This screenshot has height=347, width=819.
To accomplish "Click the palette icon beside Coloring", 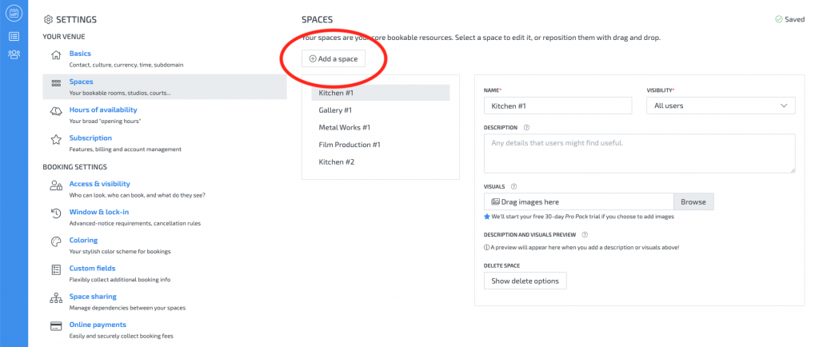I will [x=56, y=241].
